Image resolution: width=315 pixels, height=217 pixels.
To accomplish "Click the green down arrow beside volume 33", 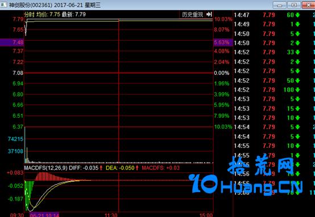I will [297, 53].
